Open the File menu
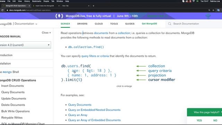222x125 pixels. pyautogui.click(x=9, y=1)
